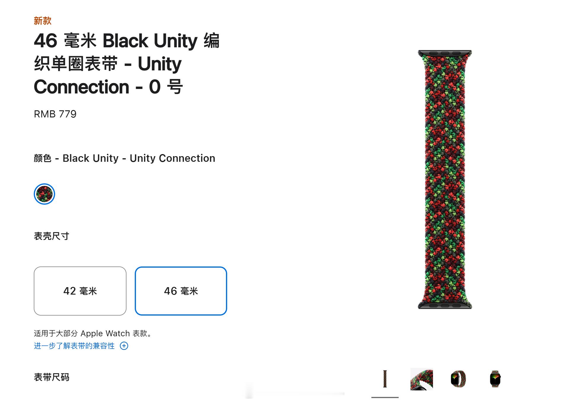Click the gray indicator bar under first thumbnail
The image size is (587, 404).
385,397
